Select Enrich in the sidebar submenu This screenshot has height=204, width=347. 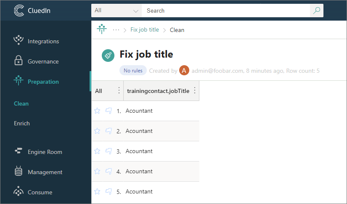coord(22,123)
